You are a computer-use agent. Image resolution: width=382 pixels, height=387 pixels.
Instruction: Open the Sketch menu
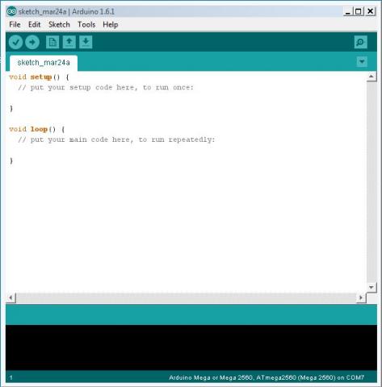point(59,25)
